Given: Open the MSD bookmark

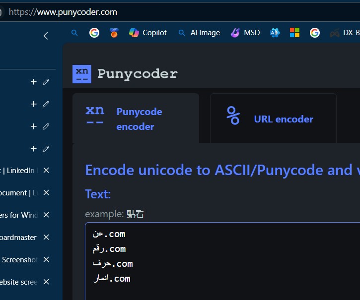Looking at the screenshot, I should click(245, 33).
